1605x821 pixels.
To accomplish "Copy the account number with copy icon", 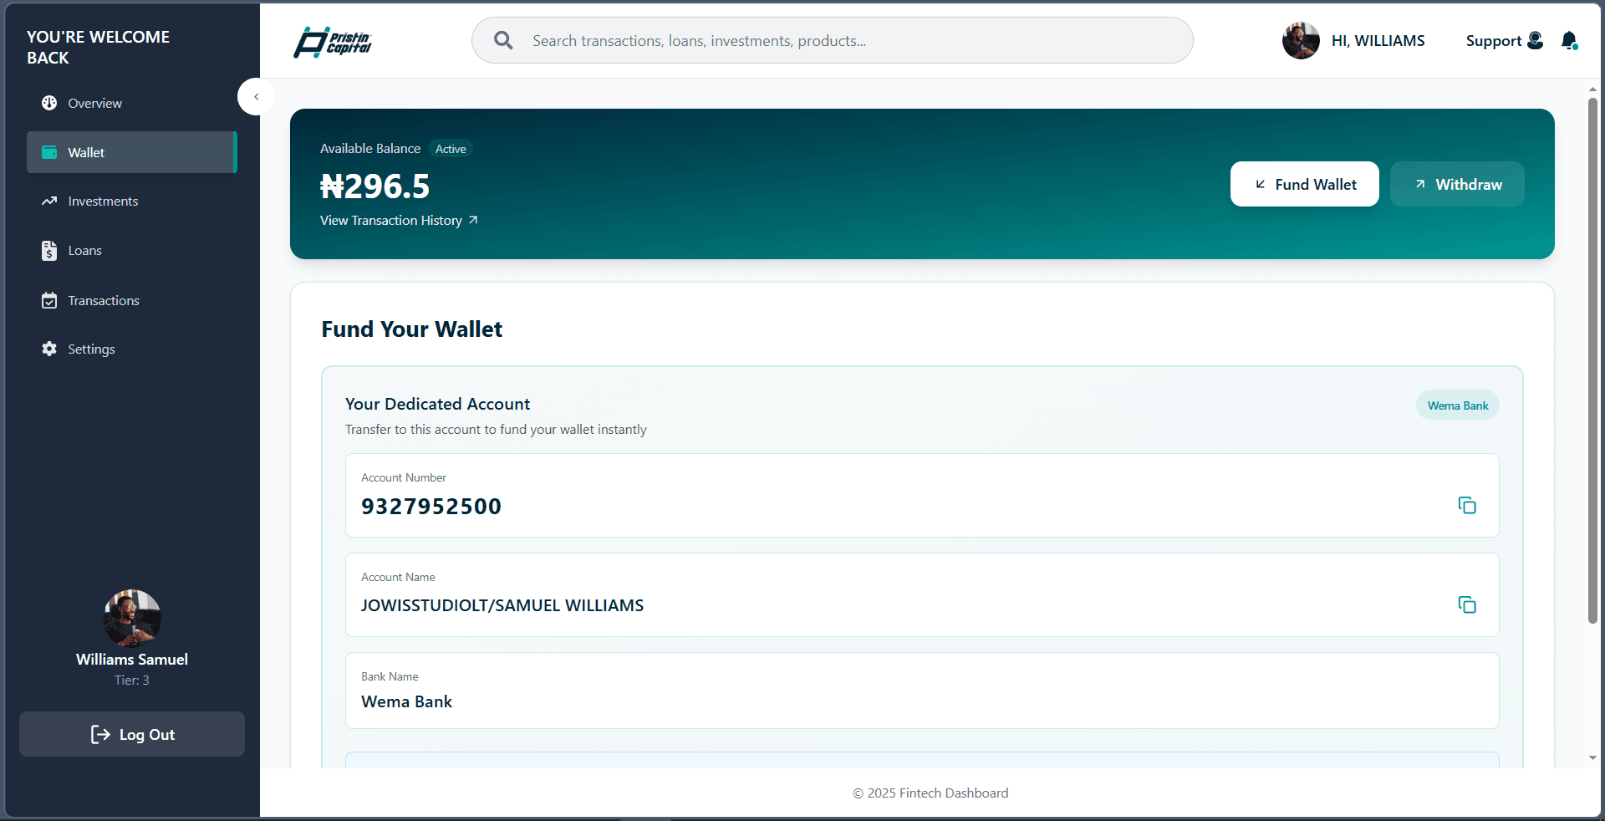I will coord(1467,505).
